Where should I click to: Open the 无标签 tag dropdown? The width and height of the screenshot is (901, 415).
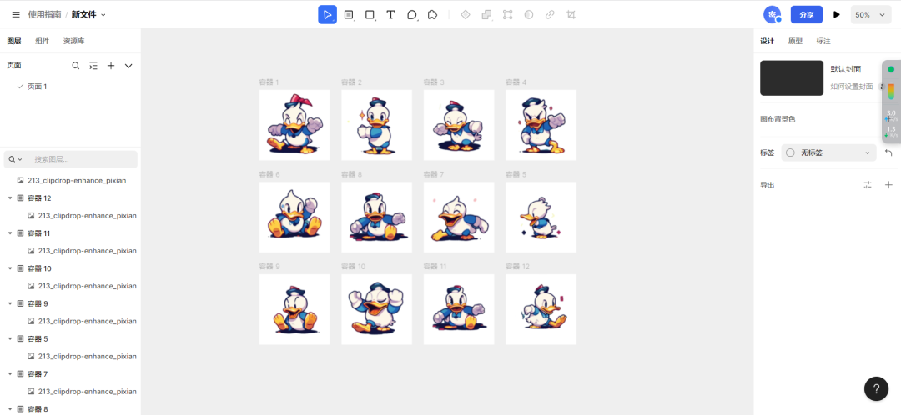pyautogui.click(x=828, y=152)
